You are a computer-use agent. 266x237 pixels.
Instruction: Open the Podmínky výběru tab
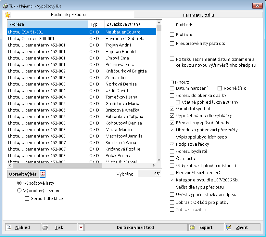69,15
